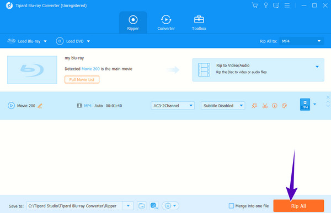Expand the Load Blu-ray dropdown arrow
Screen dimensions: 331x213
pos(45,41)
